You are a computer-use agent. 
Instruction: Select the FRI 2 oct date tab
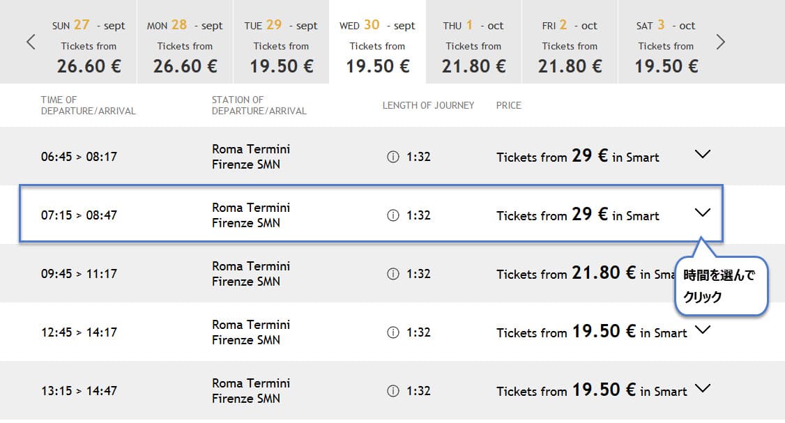tap(570, 42)
